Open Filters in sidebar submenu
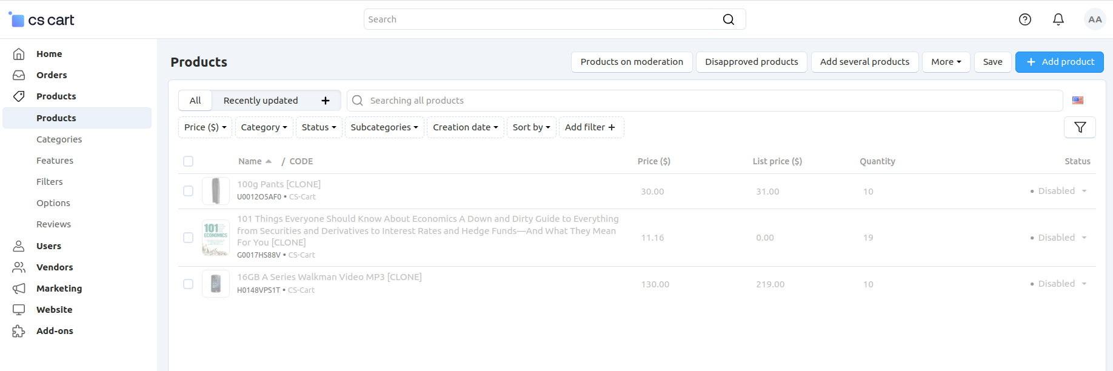1113x371 pixels. pos(50,182)
